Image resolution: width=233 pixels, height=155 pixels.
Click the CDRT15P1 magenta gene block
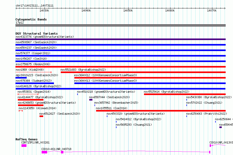tap(24, 146)
